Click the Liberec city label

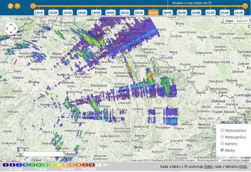tap(64, 30)
